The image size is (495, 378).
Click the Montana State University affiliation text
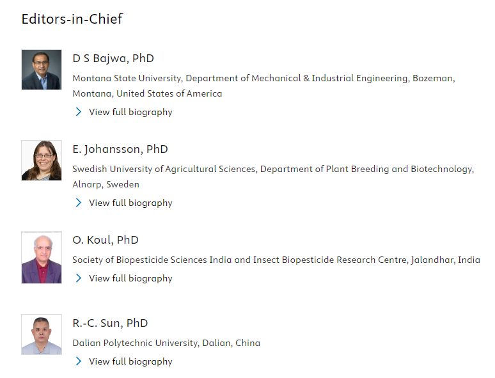point(263,86)
